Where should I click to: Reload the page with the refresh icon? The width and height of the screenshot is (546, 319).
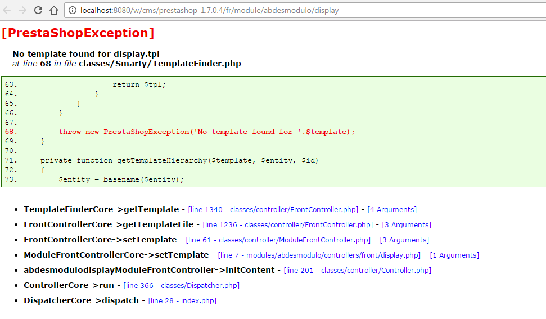(38, 11)
